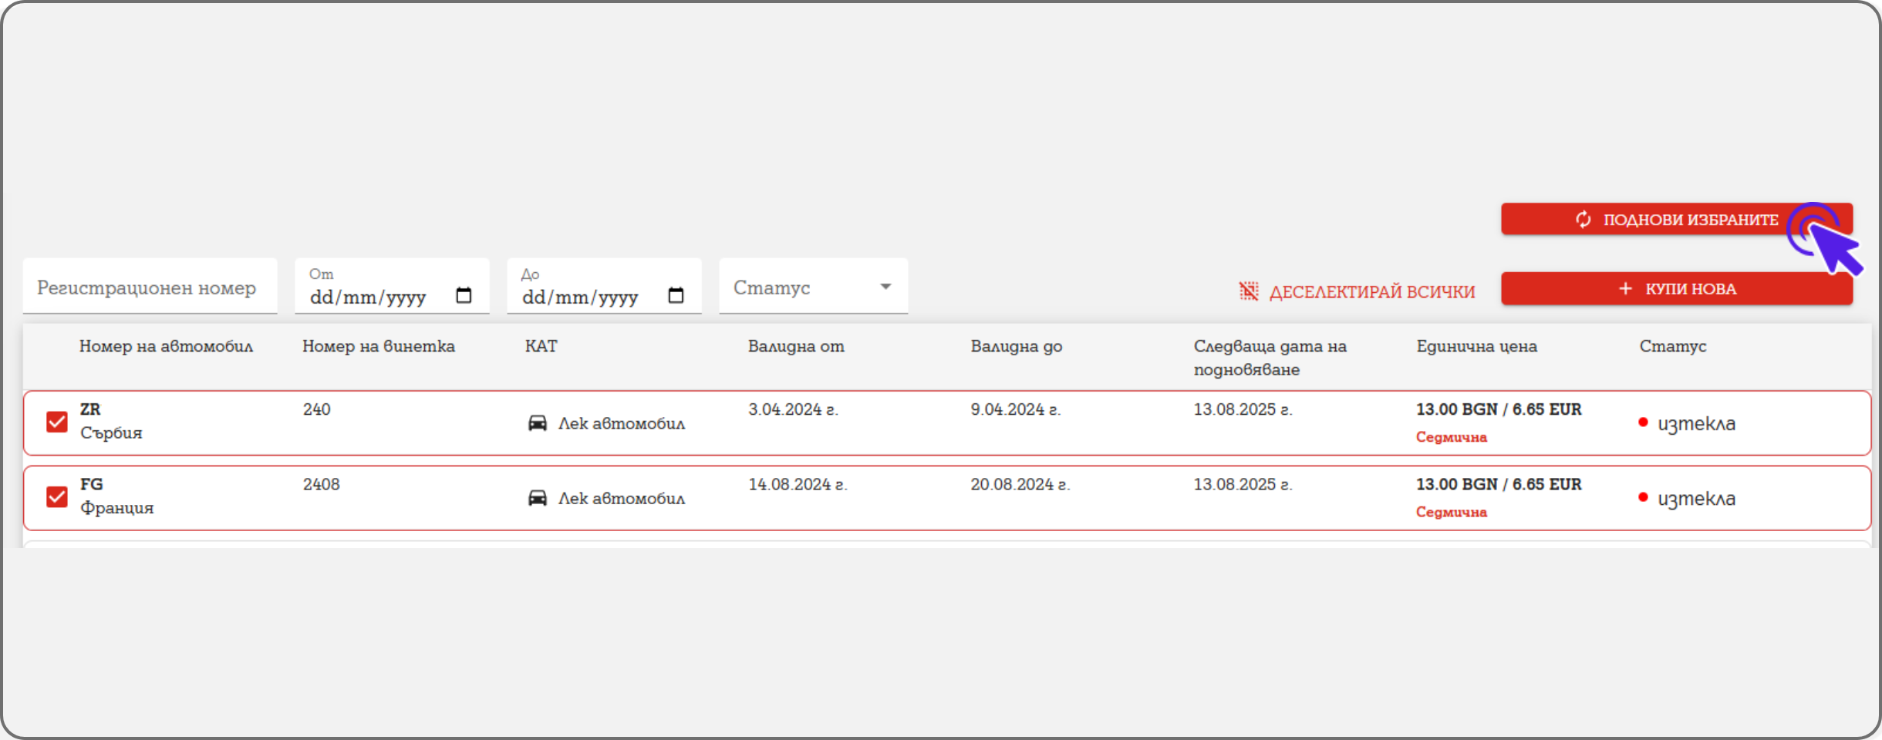Click Деселектирай всички link
1882x740 pixels.
click(x=1371, y=292)
